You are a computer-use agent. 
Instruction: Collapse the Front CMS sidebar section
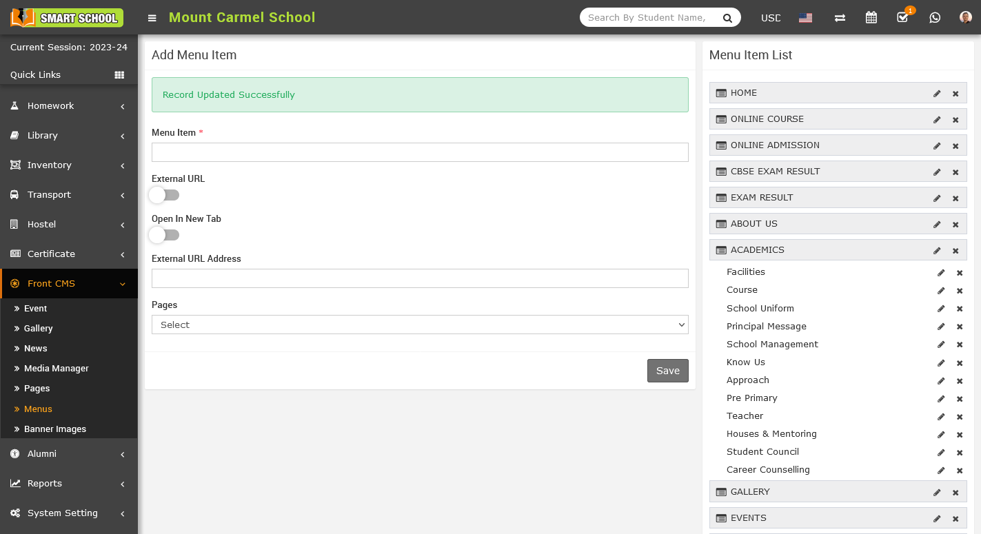click(69, 284)
